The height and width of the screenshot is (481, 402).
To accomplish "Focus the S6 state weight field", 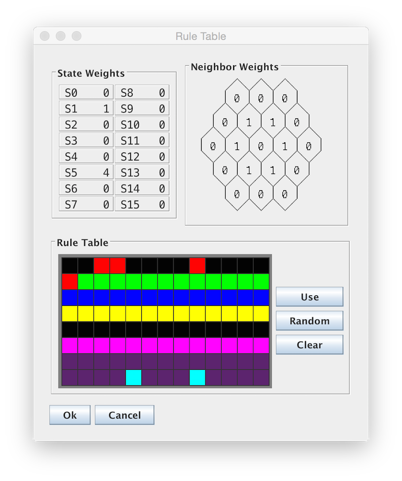I will [86, 188].
